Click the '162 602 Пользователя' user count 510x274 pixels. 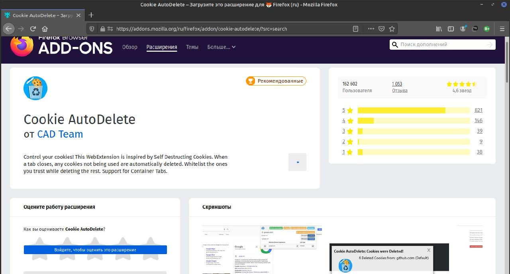(x=357, y=87)
